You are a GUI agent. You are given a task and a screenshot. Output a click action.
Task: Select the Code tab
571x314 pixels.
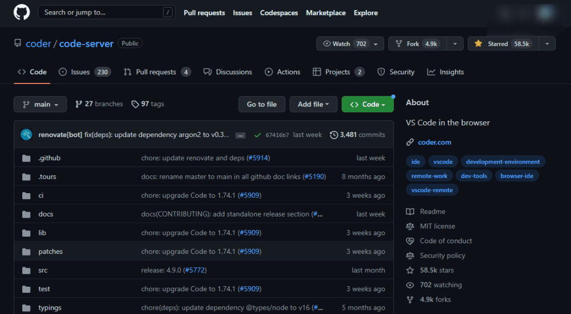(32, 72)
